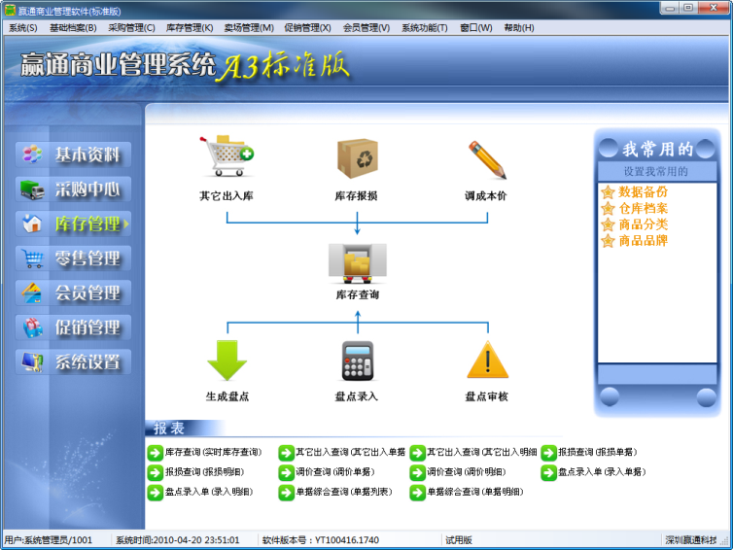Click the 盘点审核 warning triangle icon
Screen dimensions: 733x550
(x=486, y=360)
